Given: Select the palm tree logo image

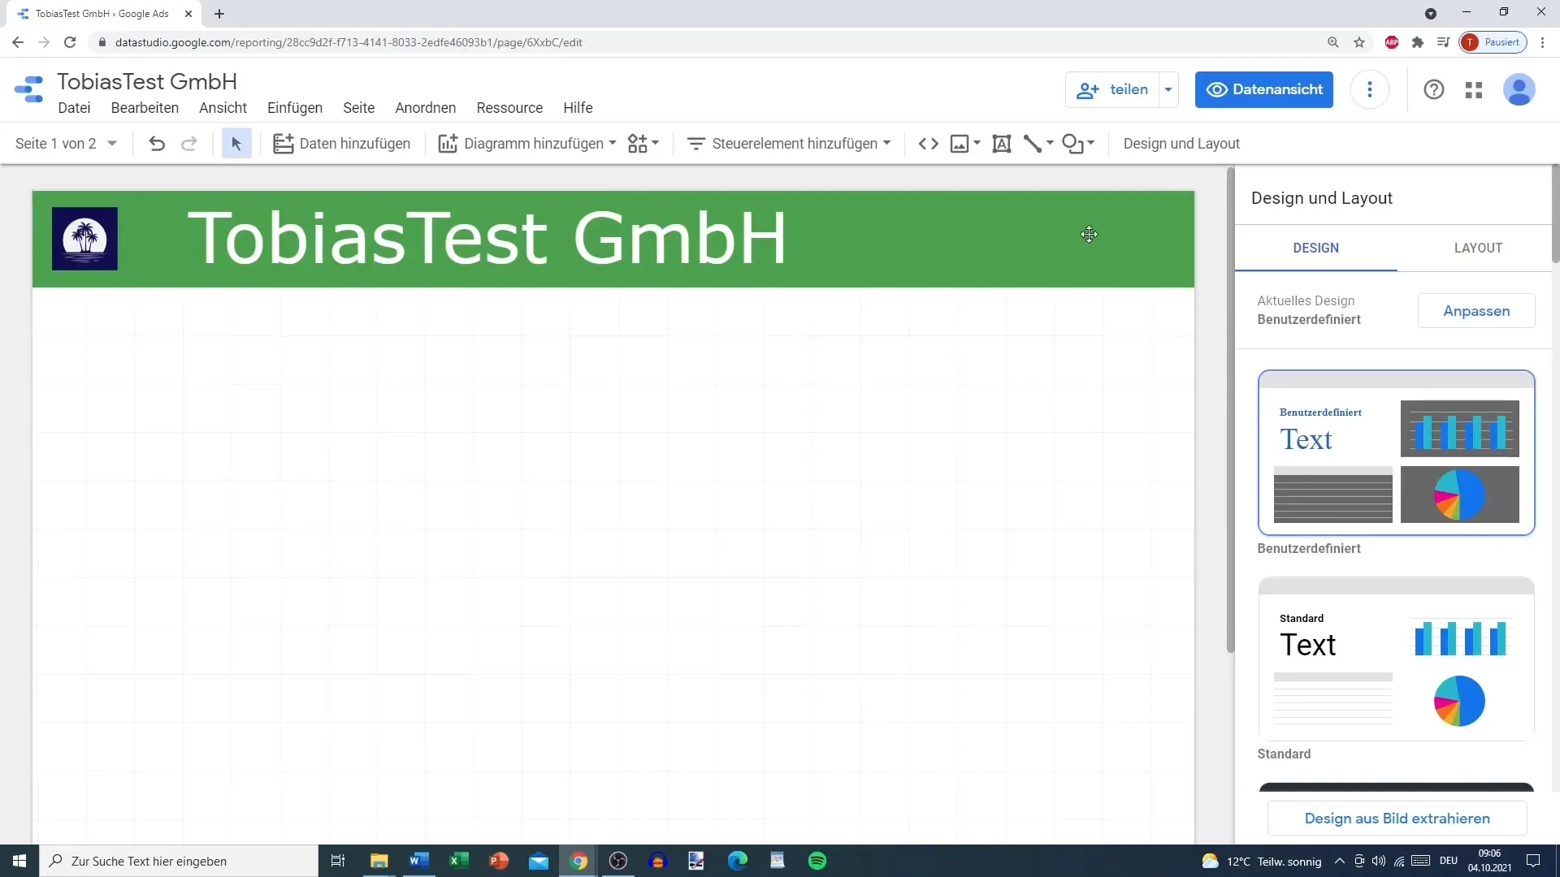Looking at the screenshot, I should click(84, 239).
